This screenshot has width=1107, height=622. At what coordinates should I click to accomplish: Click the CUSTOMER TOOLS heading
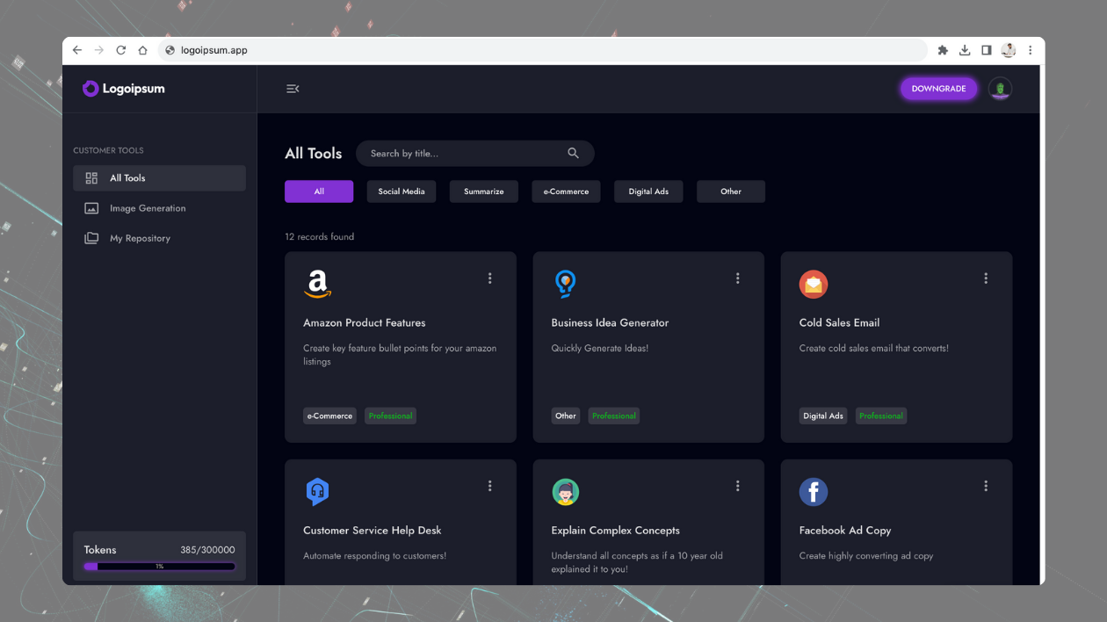pos(108,150)
